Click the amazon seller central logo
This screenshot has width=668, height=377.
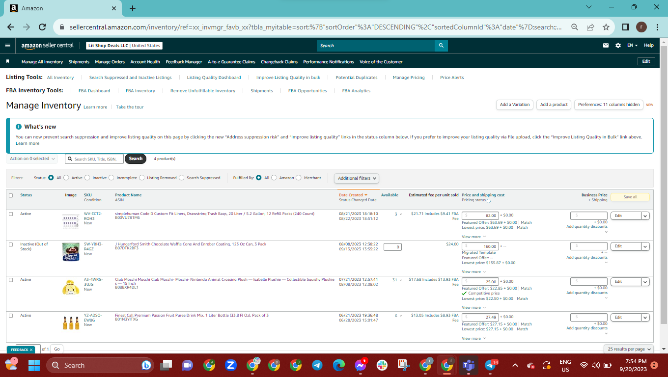48,46
